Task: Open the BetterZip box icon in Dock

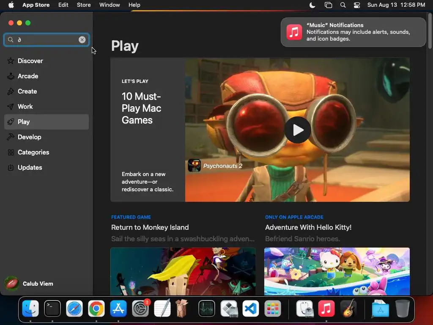Action: (181, 308)
